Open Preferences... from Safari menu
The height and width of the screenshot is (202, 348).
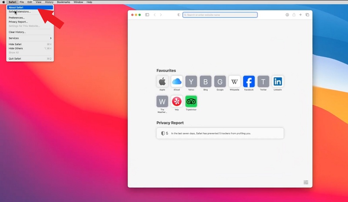(30, 18)
